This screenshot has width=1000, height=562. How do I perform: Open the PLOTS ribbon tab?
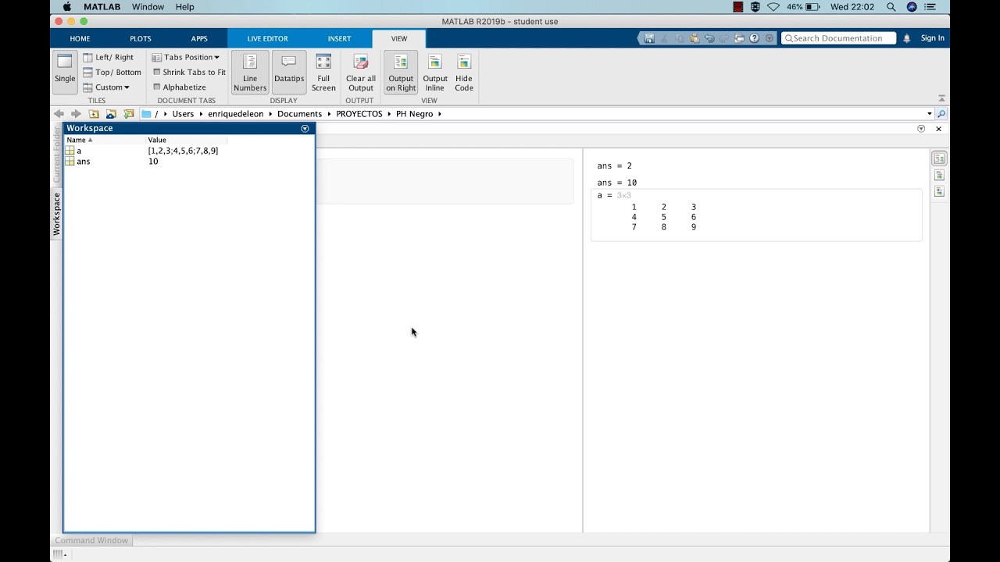point(141,38)
